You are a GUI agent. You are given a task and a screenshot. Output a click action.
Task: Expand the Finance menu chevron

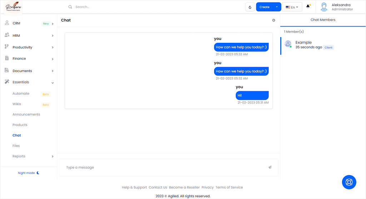point(53,59)
